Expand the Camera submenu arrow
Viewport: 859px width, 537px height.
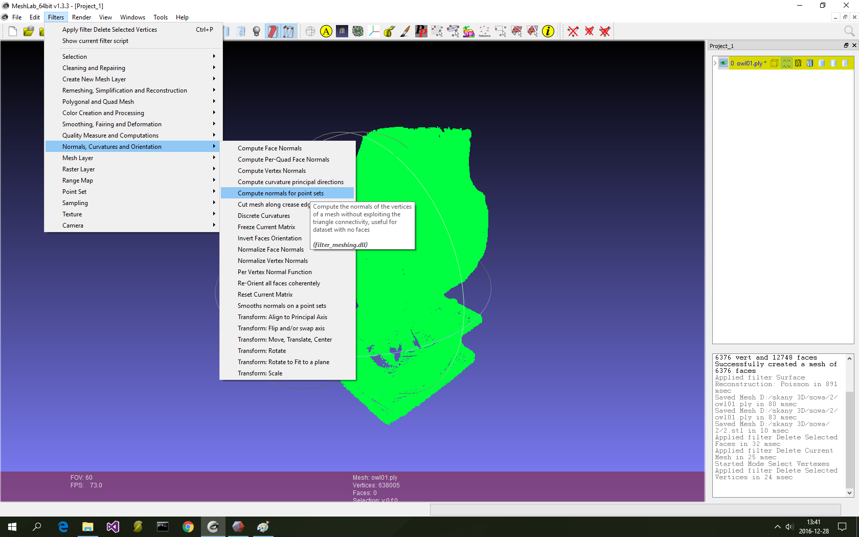(x=214, y=225)
